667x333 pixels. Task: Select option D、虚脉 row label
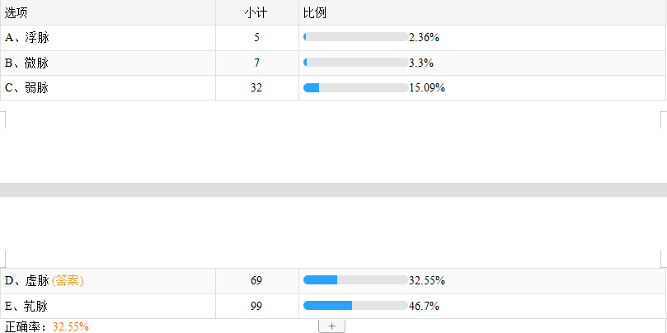[26, 281]
